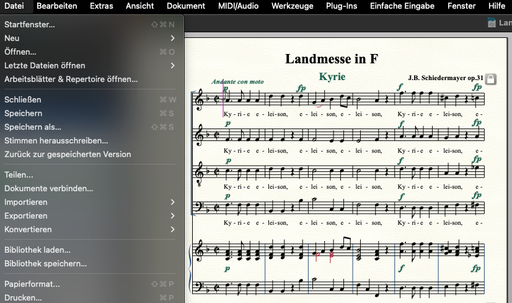Open the MIDI/Audio menu
The width and height of the screenshot is (512, 303).
239,6
